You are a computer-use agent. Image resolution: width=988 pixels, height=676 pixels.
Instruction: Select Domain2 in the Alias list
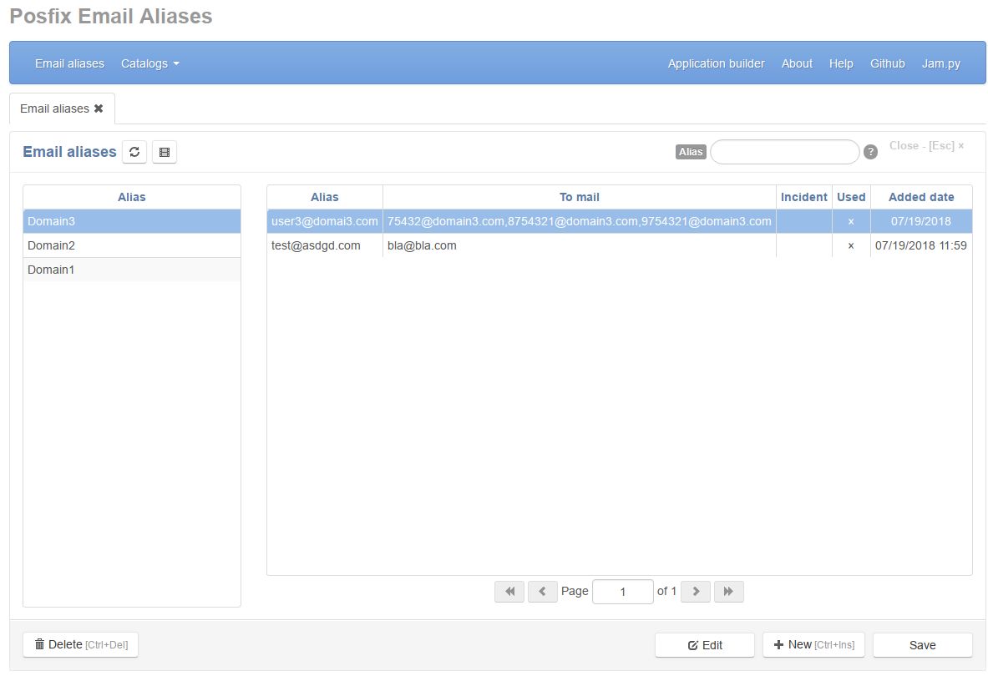tap(131, 245)
